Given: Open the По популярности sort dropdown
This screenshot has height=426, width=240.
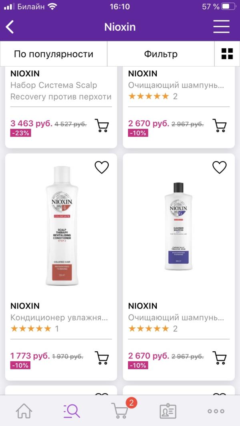Looking at the screenshot, I should click(54, 54).
